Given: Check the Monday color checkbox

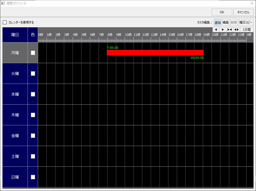Looking at the screenshot, I should [33, 53].
